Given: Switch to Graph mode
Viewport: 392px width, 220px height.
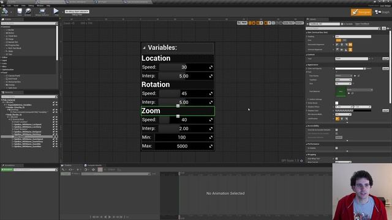Looking at the screenshot, I should coord(383,12).
